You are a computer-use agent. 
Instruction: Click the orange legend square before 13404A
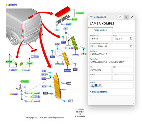coord(7,5)
